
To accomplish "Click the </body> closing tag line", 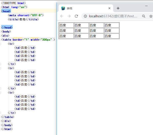I will click(7, 125).
